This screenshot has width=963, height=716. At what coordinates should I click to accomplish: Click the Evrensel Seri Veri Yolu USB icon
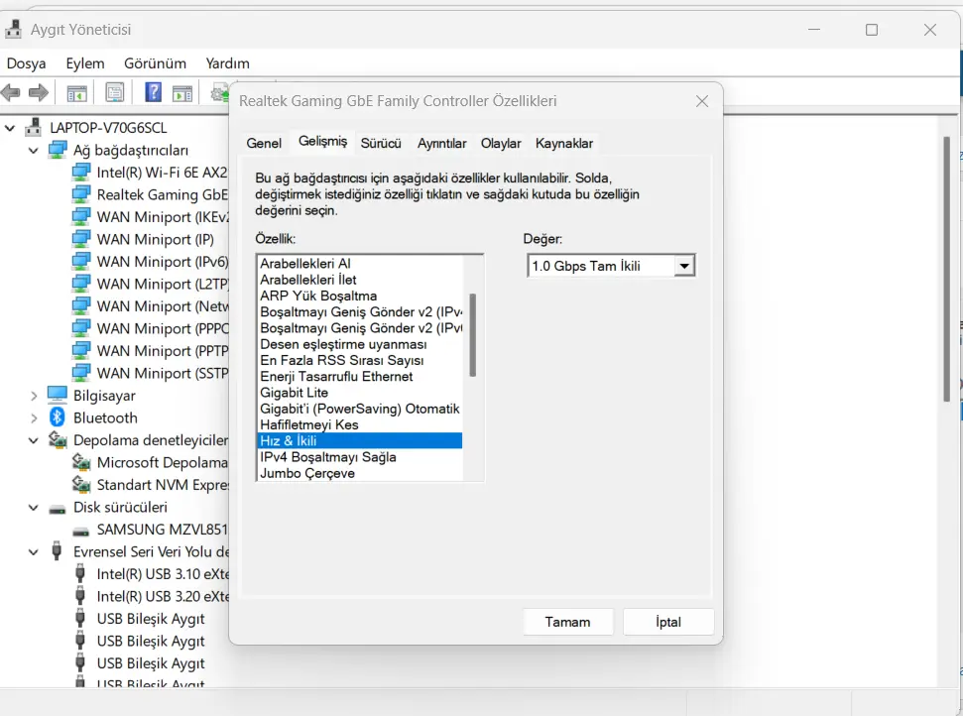pyautogui.click(x=57, y=550)
